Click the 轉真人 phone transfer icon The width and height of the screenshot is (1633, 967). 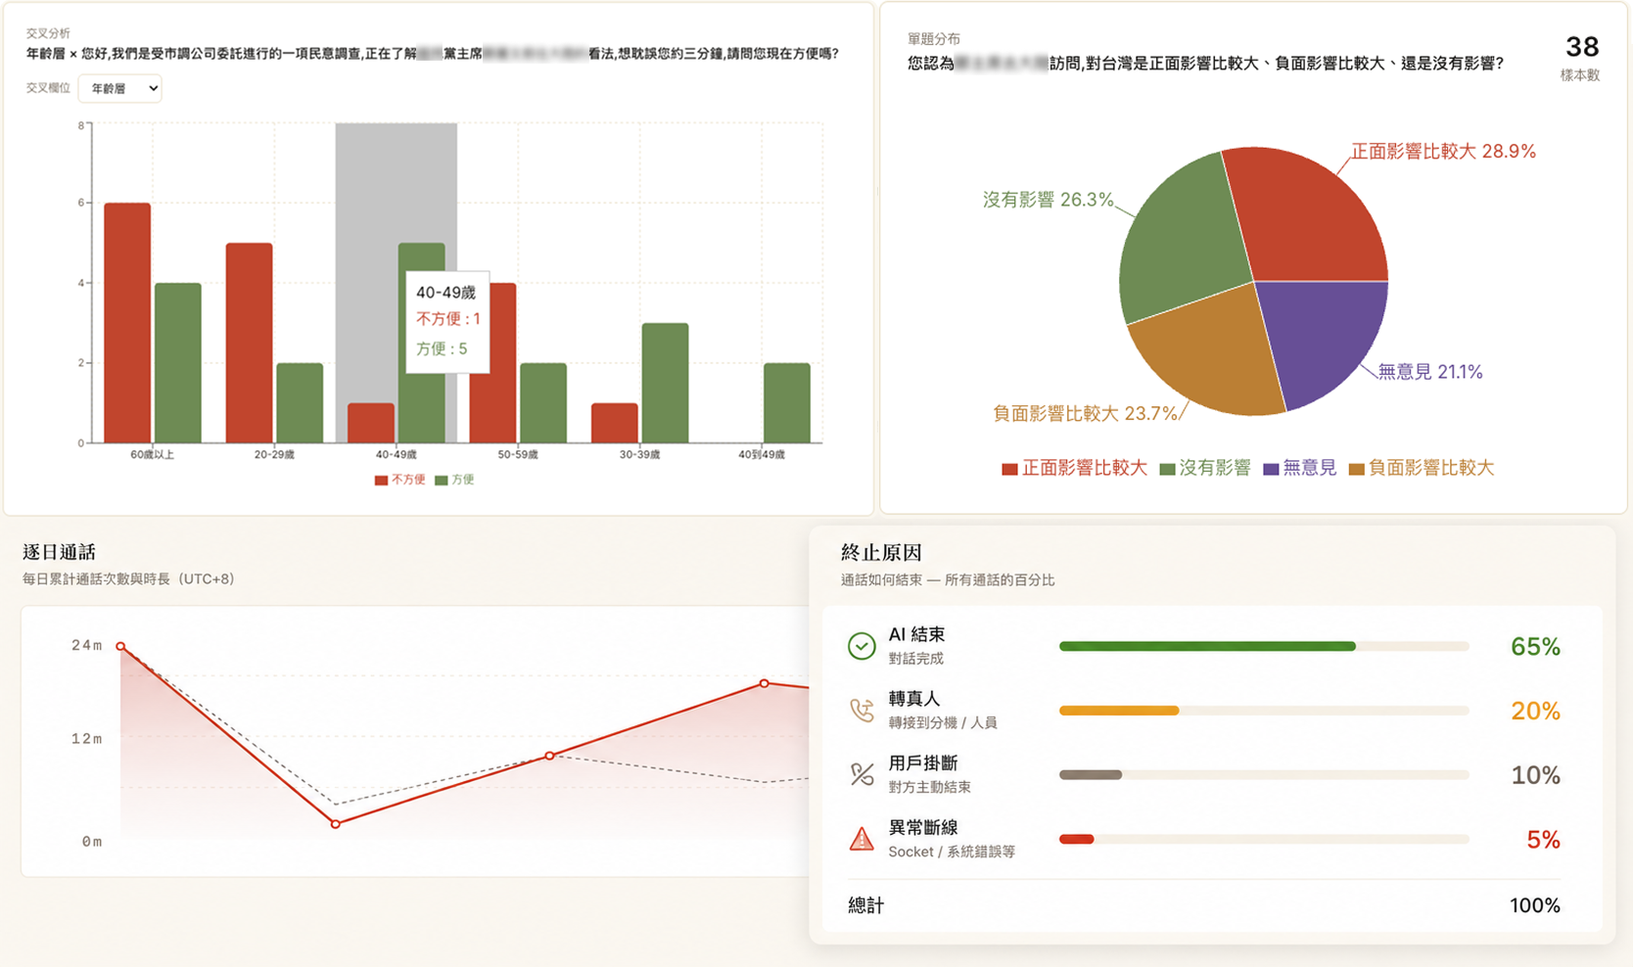(x=862, y=711)
